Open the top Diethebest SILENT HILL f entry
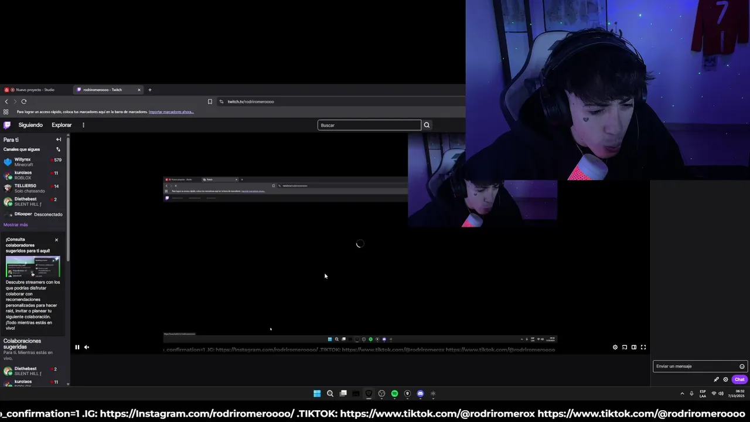 tap(33, 202)
